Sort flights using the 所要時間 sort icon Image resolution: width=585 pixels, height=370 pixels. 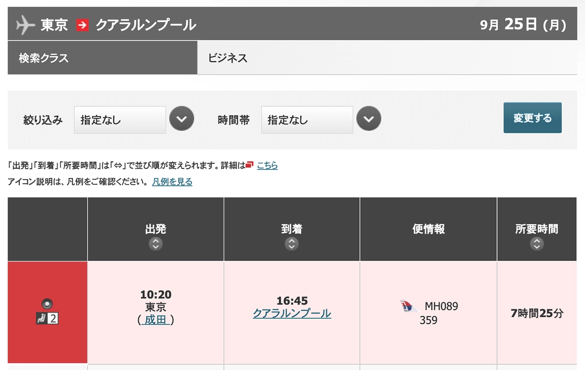point(537,244)
